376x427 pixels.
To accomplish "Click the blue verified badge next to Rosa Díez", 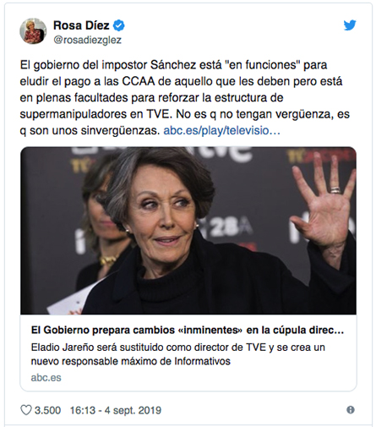I will point(119,25).
